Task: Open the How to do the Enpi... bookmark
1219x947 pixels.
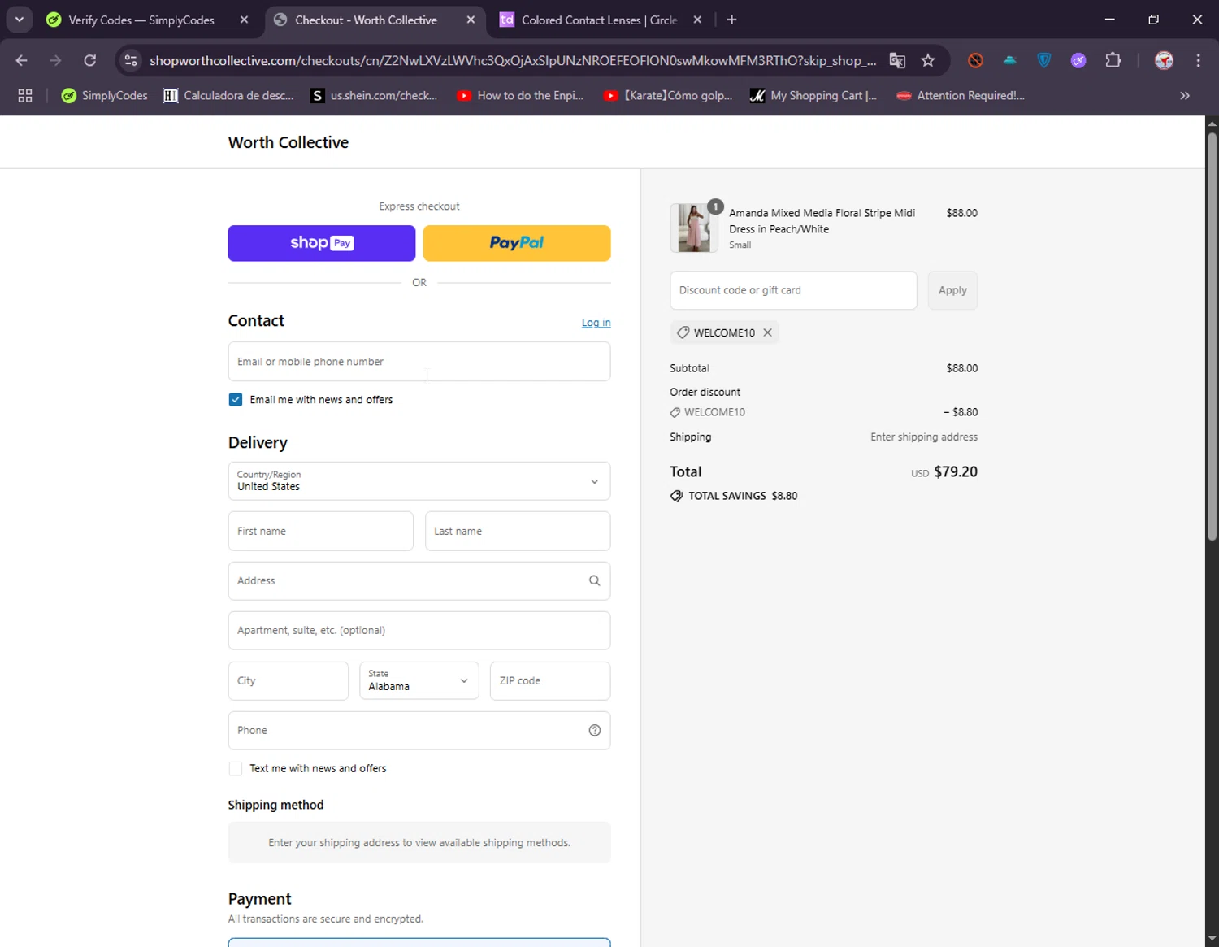Action: click(520, 96)
